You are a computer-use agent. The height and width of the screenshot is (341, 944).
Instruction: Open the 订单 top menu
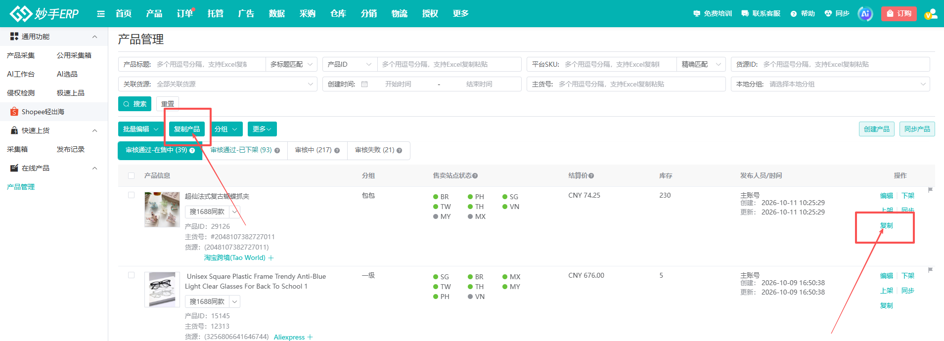pyautogui.click(x=185, y=13)
